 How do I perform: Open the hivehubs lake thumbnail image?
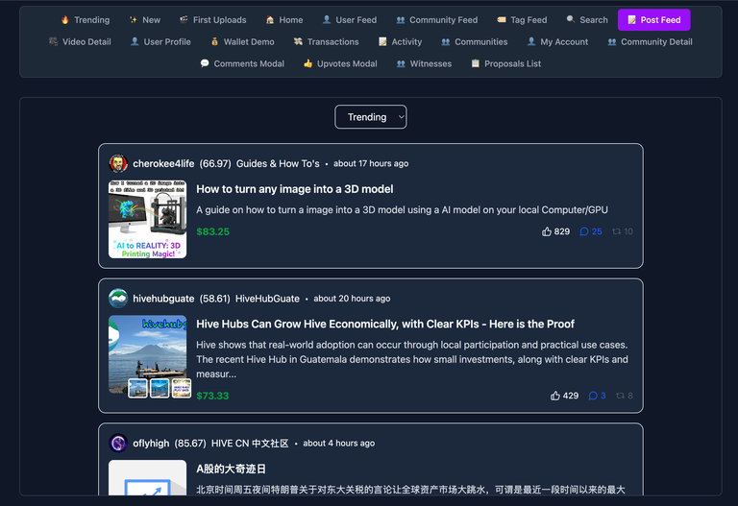click(147, 354)
